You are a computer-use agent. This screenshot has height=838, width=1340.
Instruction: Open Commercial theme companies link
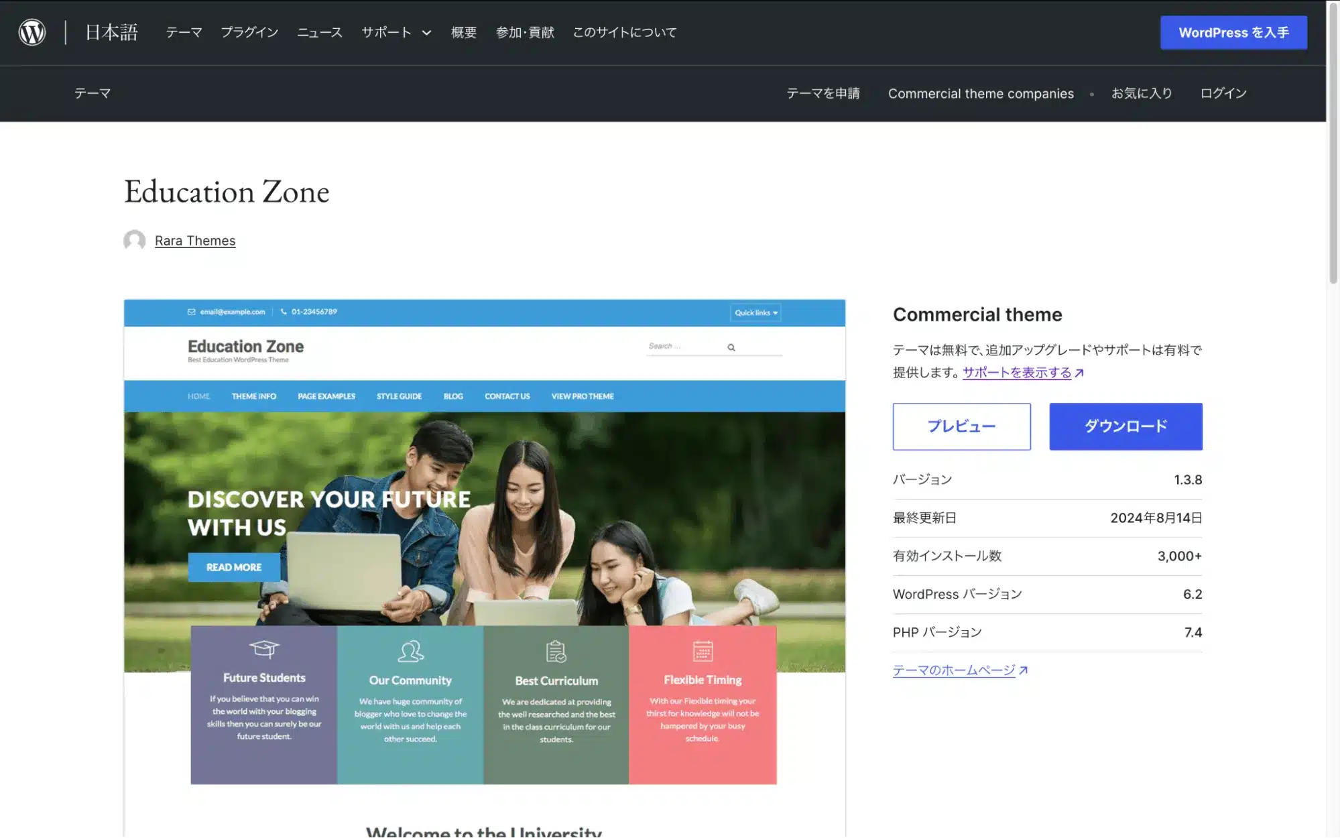pos(981,94)
